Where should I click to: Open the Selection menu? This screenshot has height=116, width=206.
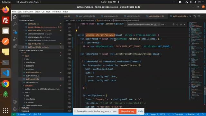28,12
